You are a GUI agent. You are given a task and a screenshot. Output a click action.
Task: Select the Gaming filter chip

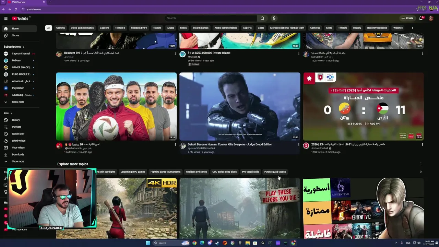pos(60,28)
